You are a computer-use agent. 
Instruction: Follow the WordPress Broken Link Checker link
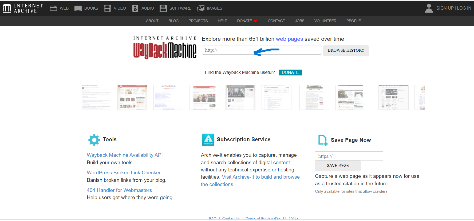(124, 172)
